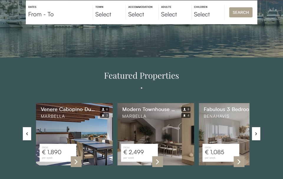Click the next carousel arrow

click(x=256, y=134)
